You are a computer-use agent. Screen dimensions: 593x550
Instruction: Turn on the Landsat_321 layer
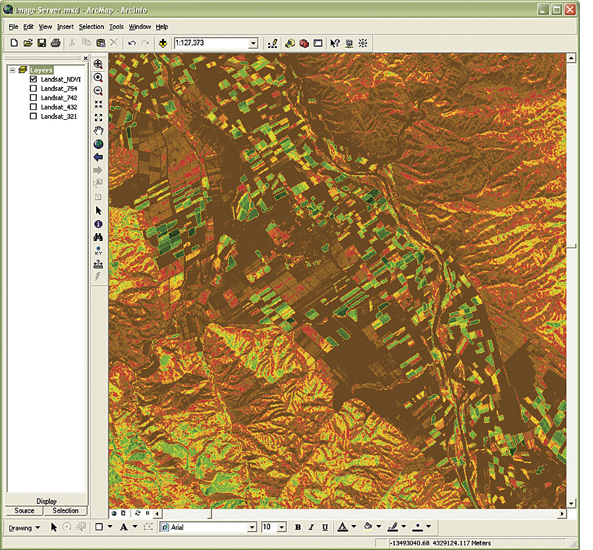click(33, 116)
